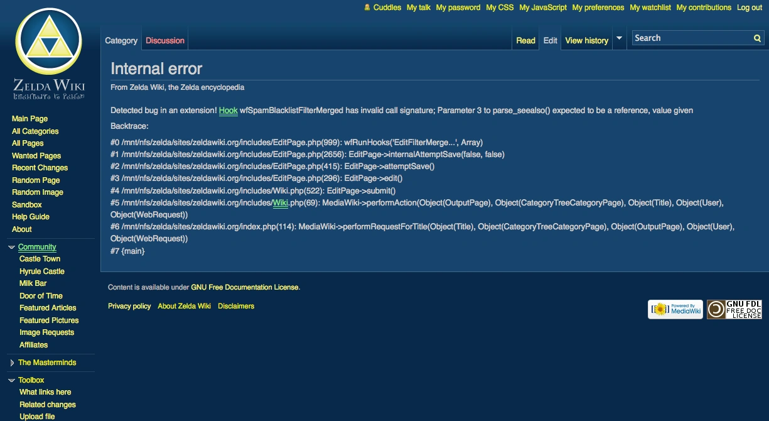Collapse the Community sidebar section
Screen dimensions: 769x421
click(x=11, y=248)
